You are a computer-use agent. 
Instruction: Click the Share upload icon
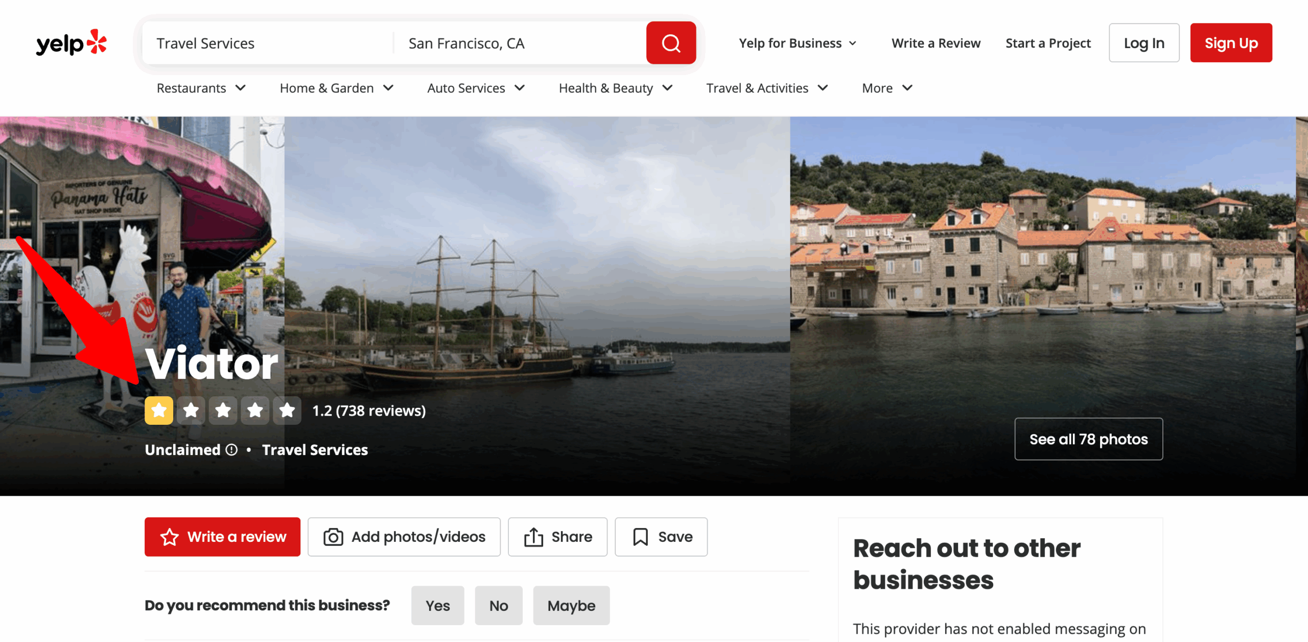pos(533,537)
